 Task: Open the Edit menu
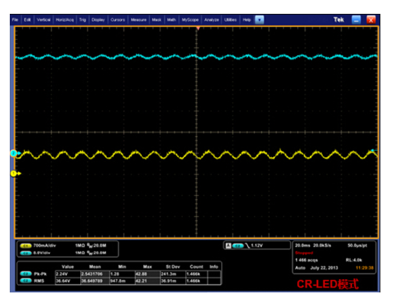(x=27, y=20)
